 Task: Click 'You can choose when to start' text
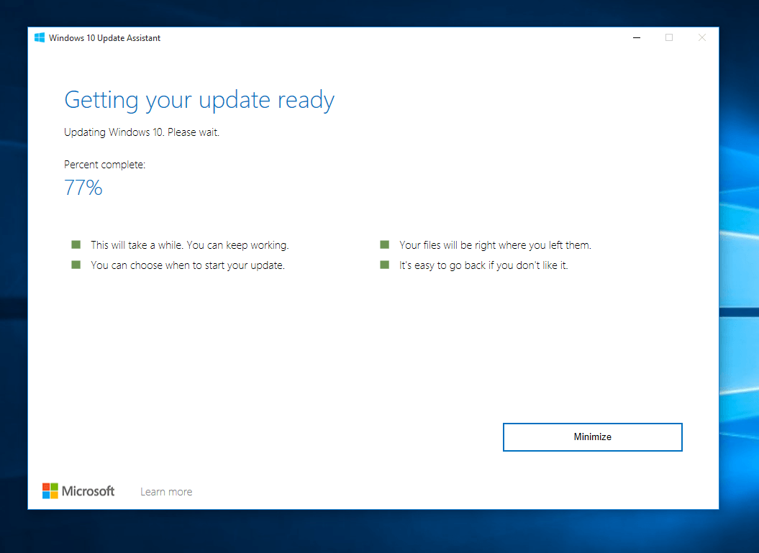[188, 265]
